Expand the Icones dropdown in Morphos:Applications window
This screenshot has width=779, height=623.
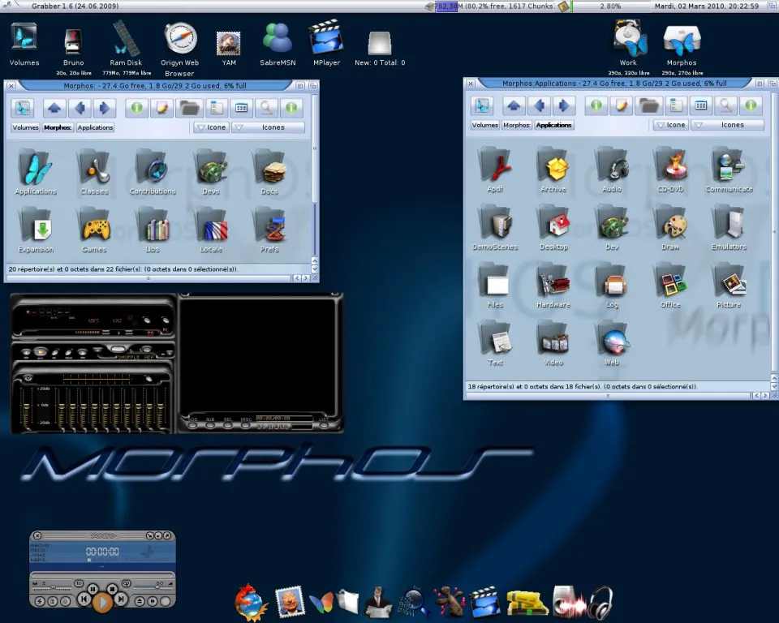(x=727, y=125)
